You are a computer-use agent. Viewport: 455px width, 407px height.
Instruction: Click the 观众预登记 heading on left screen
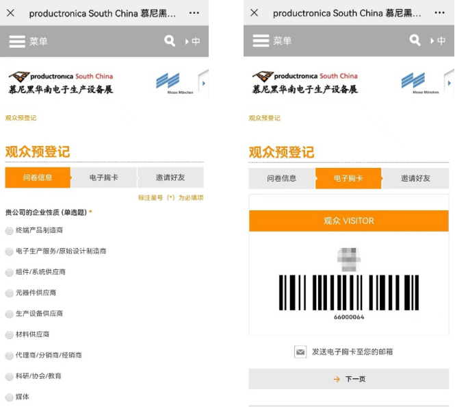[x=38, y=151]
